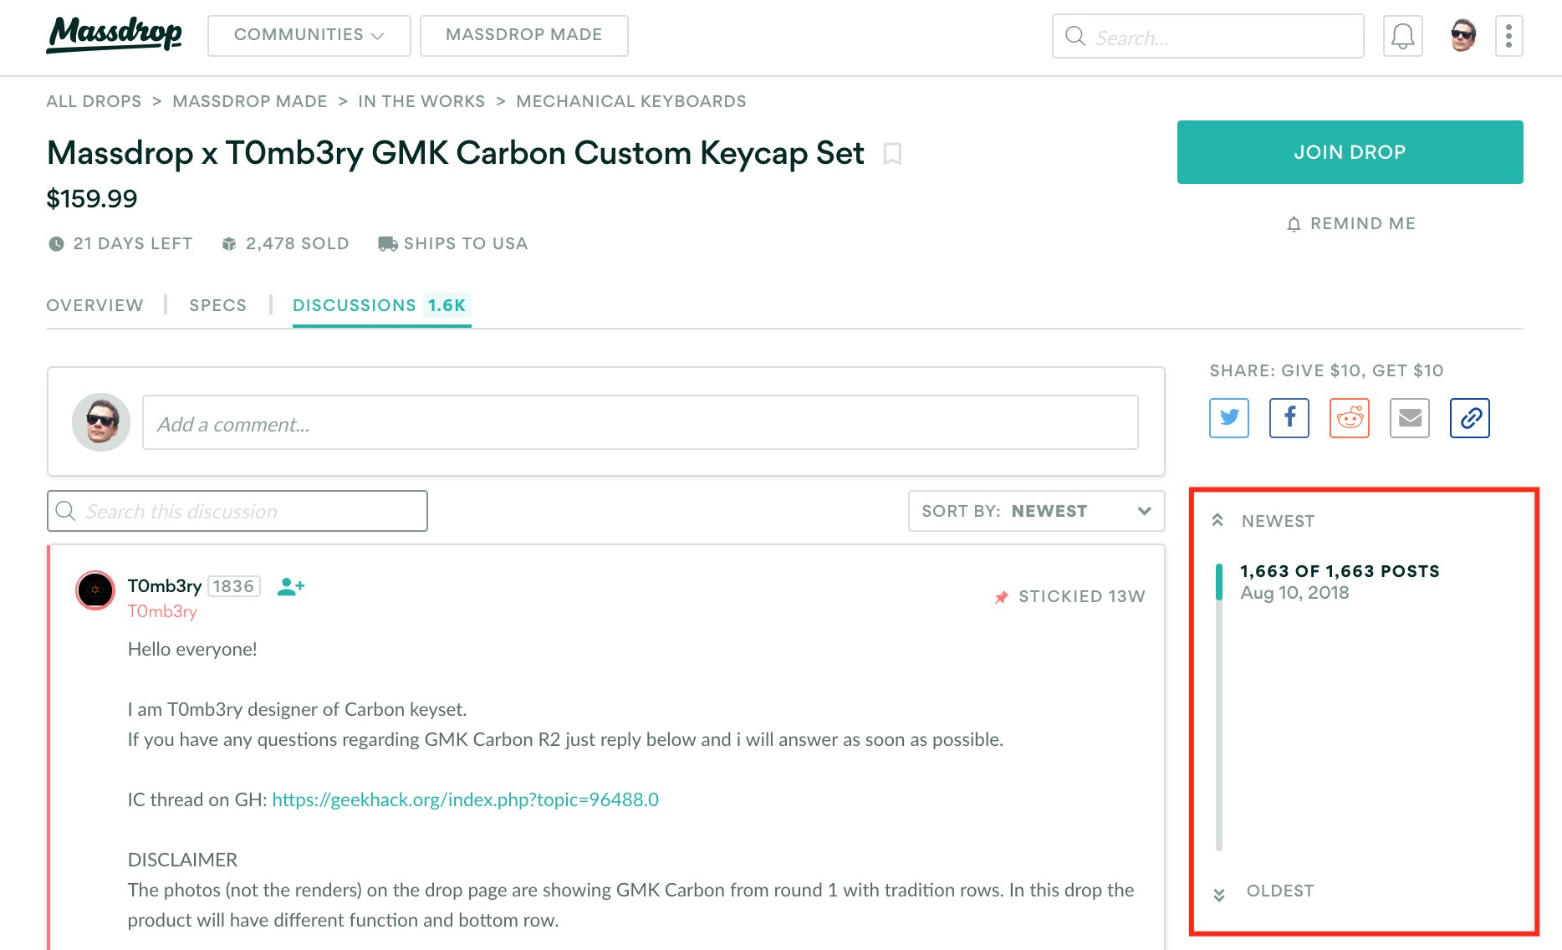Switch to the Specs tab
The width and height of the screenshot is (1562, 950).
[217, 305]
